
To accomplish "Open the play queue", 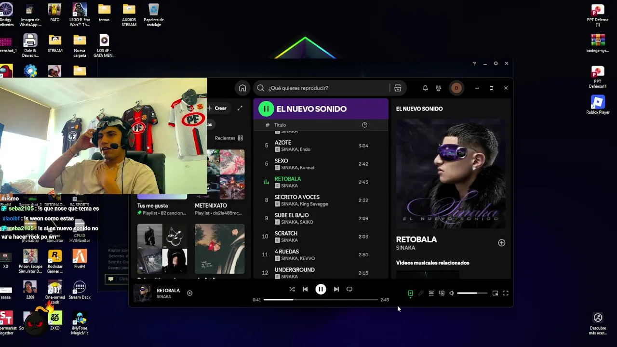I will pos(431,293).
